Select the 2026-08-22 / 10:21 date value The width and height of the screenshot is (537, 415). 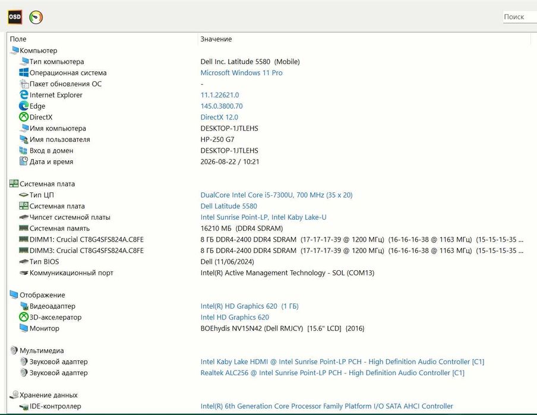pyautogui.click(x=230, y=161)
